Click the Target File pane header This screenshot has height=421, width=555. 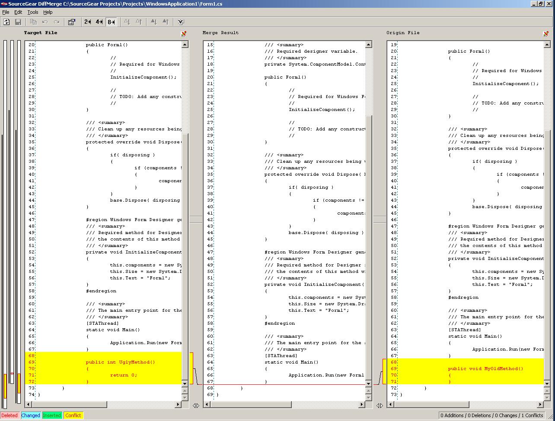point(41,33)
